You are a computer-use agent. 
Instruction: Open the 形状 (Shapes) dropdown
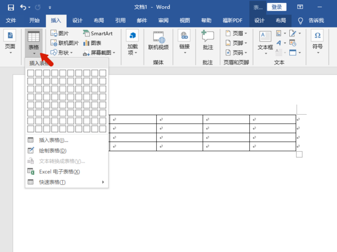pos(62,53)
